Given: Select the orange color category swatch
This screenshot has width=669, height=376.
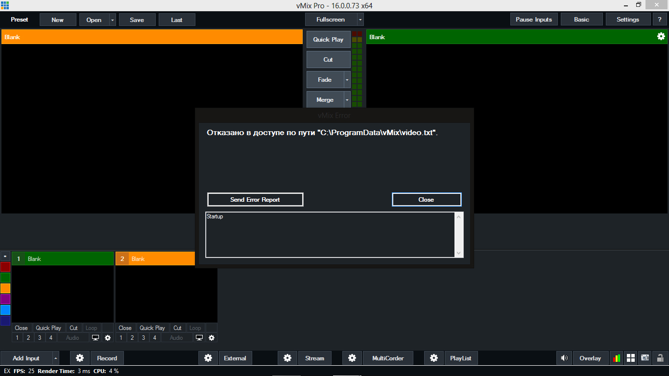Looking at the screenshot, I should pyautogui.click(x=5, y=288).
